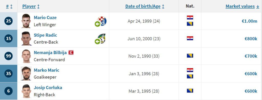Click the Croatian flag in Stipe Radic's row
Viewport: 262px width, 100px height.
tap(190, 38)
